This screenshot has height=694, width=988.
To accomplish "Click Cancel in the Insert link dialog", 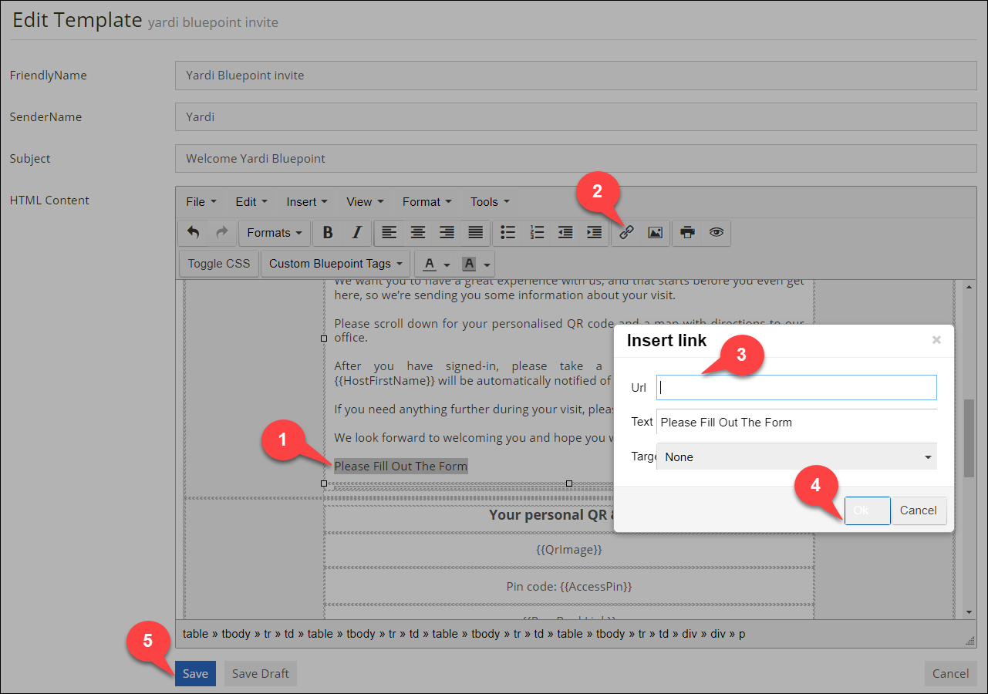I will click(919, 510).
